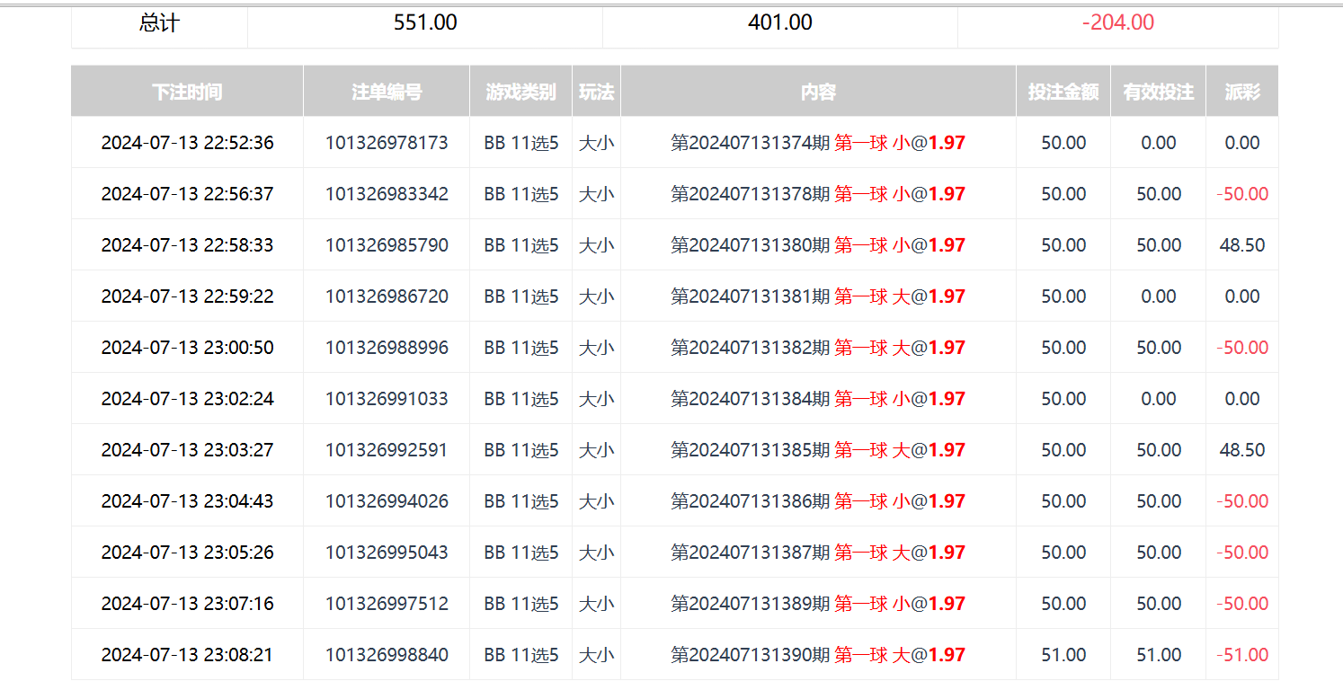Image resolution: width=1343 pixels, height=690 pixels.
Task: Click the 玩法 column header
Action: (596, 92)
